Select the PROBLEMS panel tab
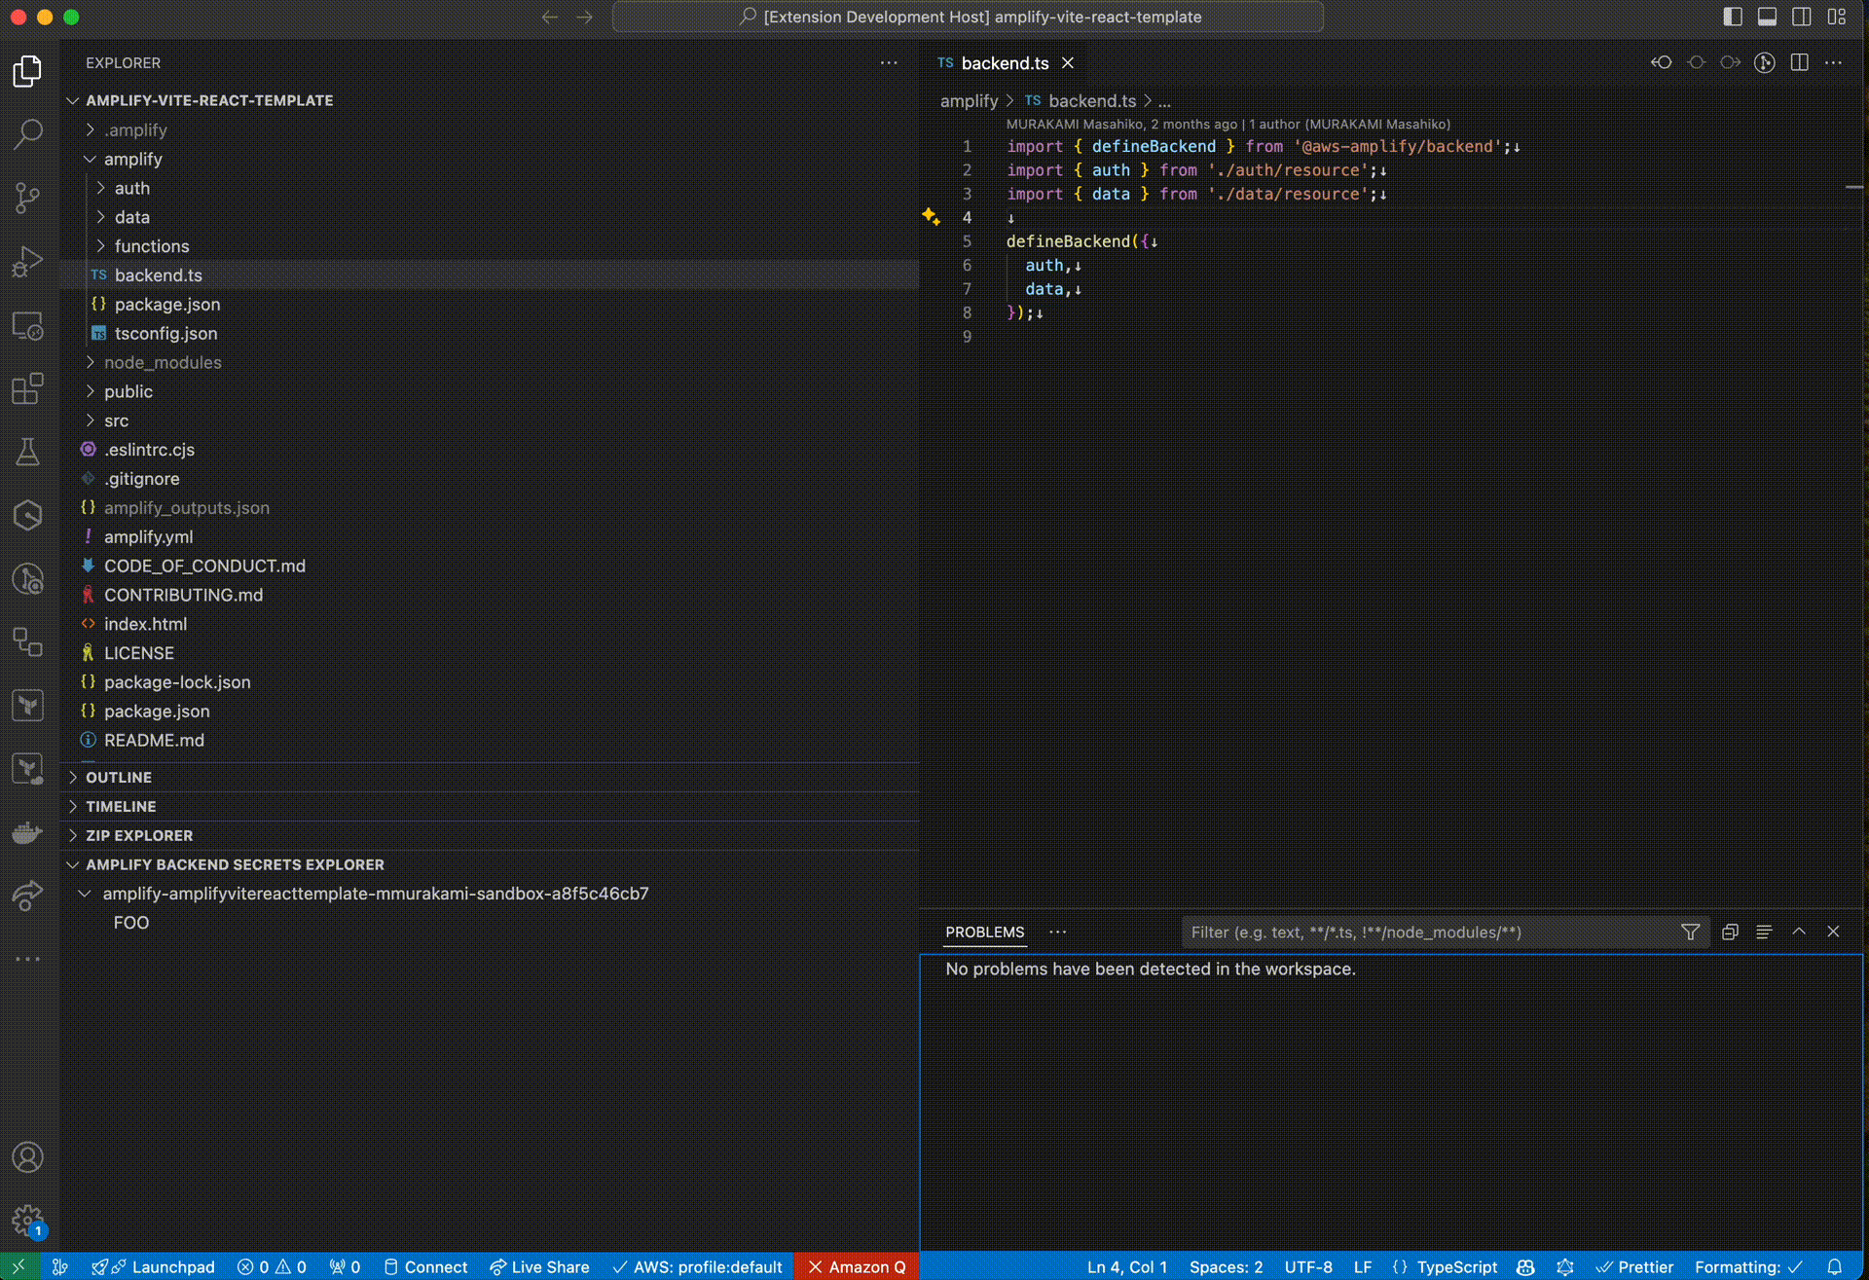 pos(984,933)
